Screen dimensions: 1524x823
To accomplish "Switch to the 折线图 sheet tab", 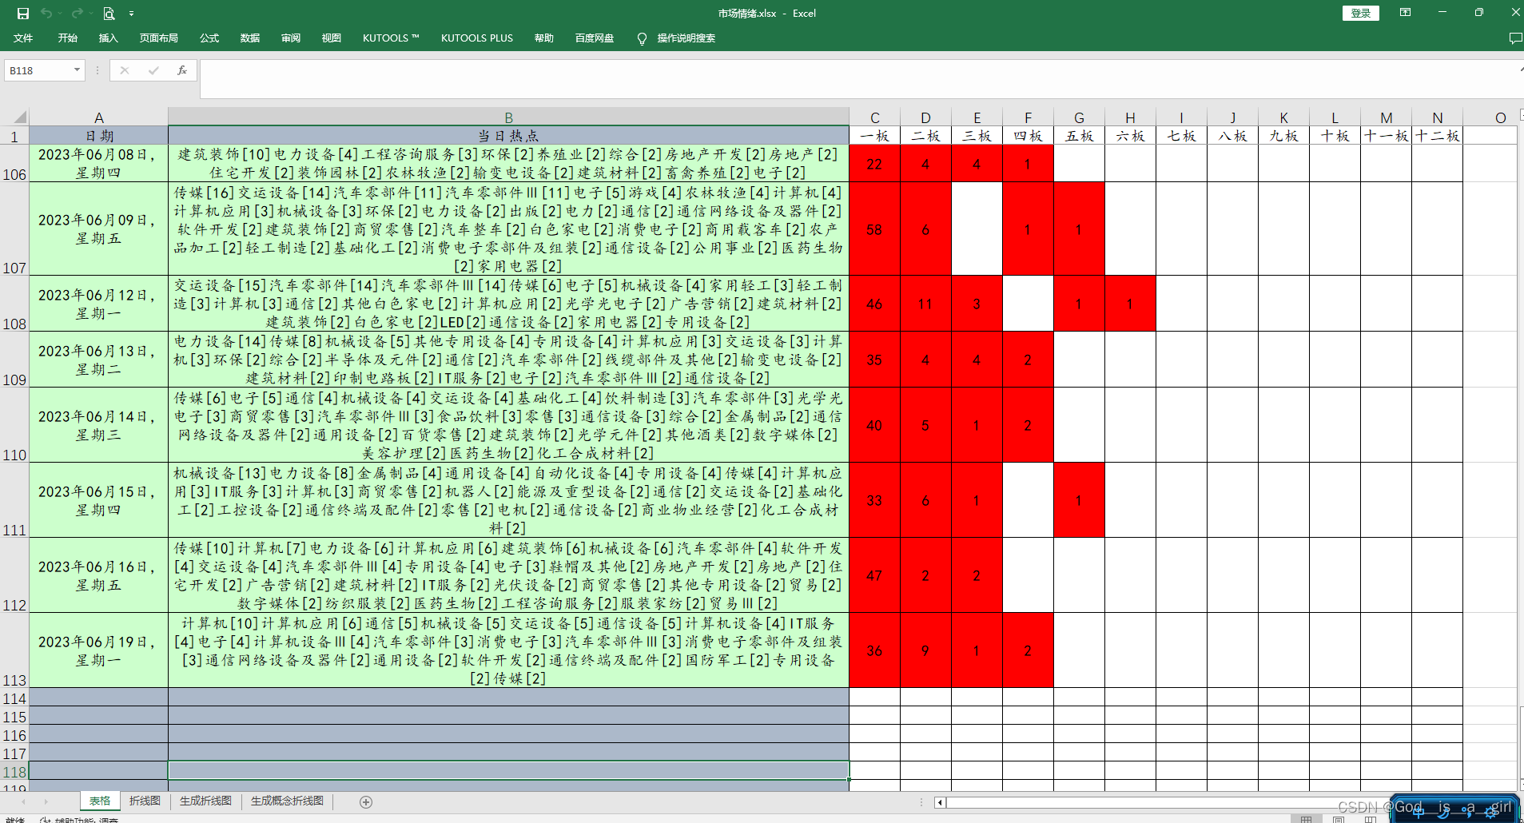I will pyautogui.click(x=145, y=801).
